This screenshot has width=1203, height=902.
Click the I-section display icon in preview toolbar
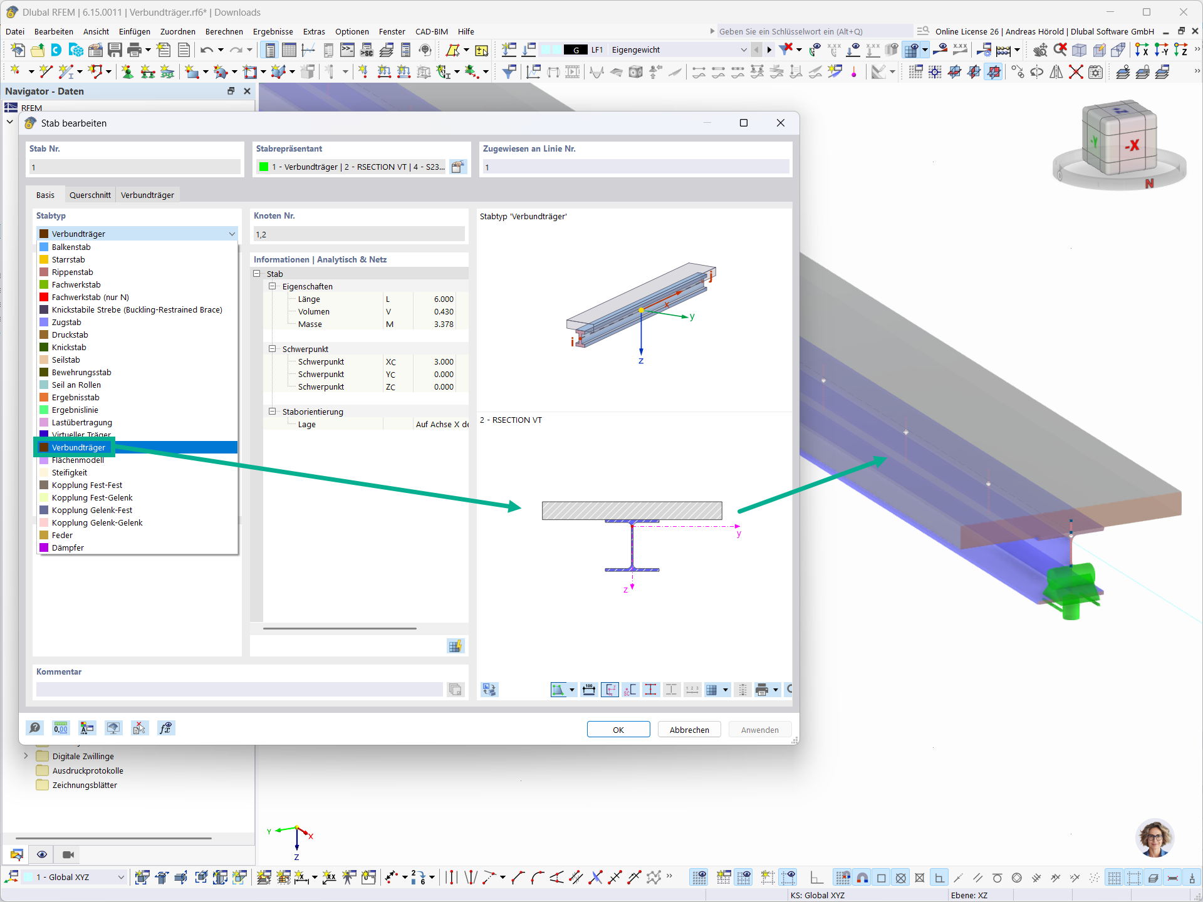click(x=651, y=690)
